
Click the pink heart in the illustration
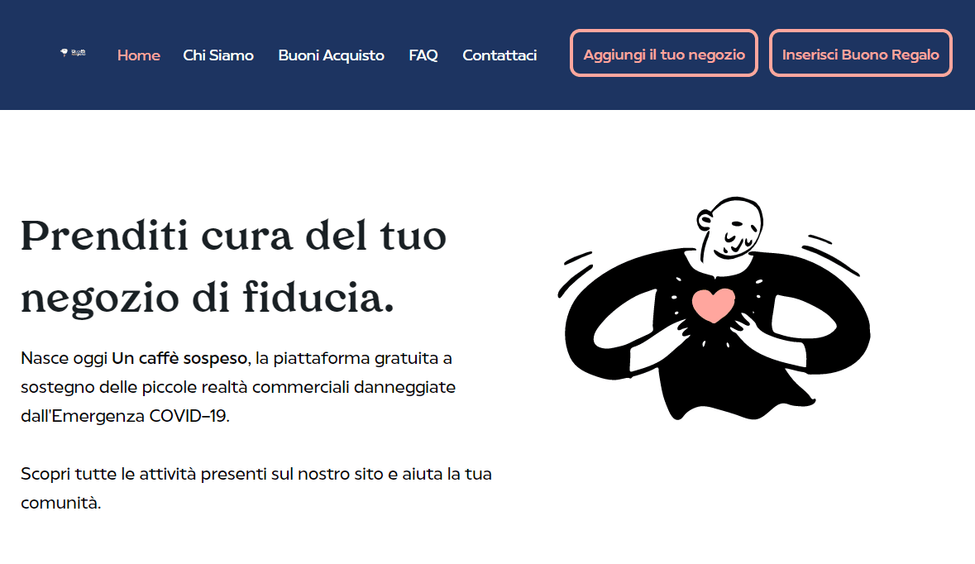714,304
